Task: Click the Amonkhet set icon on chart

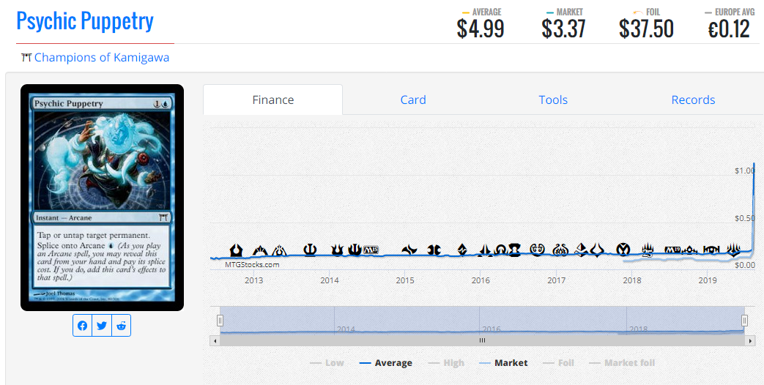Action: pos(581,250)
